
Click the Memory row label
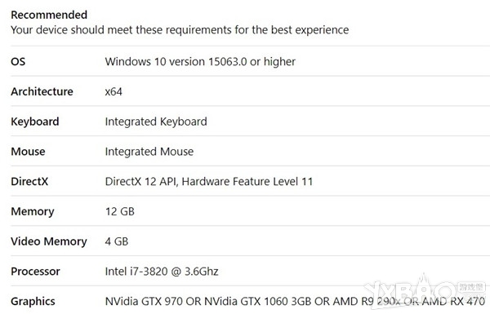[33, 211]
